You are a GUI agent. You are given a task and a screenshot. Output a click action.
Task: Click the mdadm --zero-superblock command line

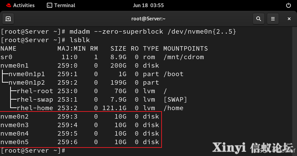coord(118,32)
